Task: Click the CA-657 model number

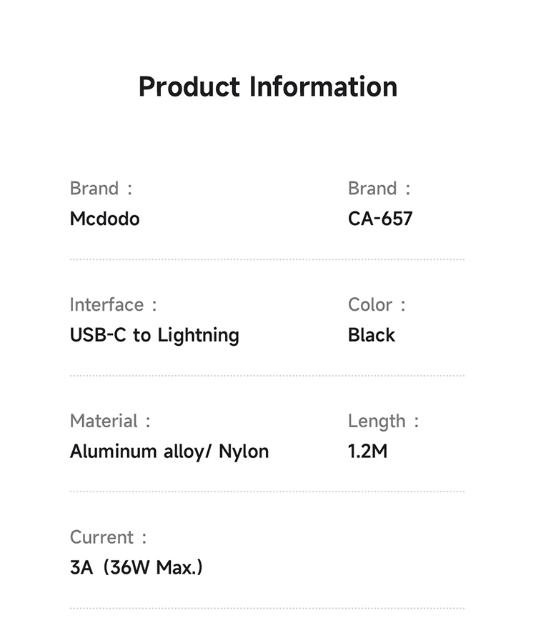Action: coord(380,219)
